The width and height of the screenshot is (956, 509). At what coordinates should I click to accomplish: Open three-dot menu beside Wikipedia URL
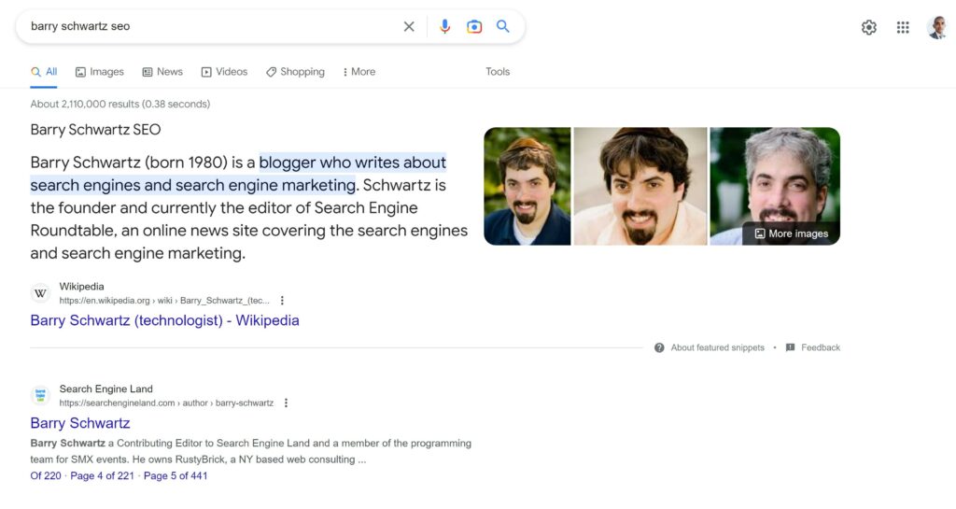tap(282, 301)
